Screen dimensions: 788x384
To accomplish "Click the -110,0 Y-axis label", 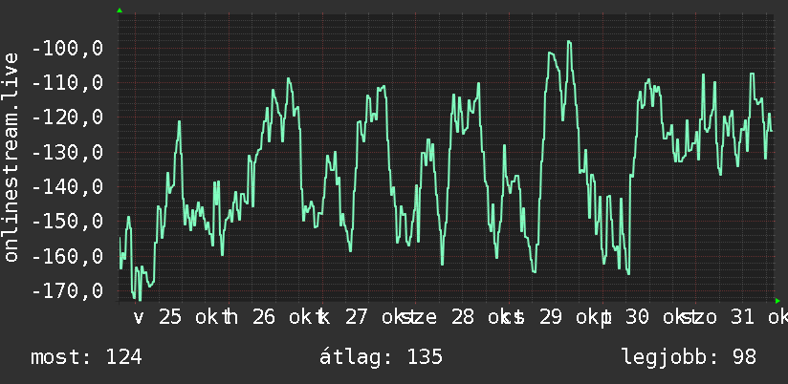I will point(67,83).
